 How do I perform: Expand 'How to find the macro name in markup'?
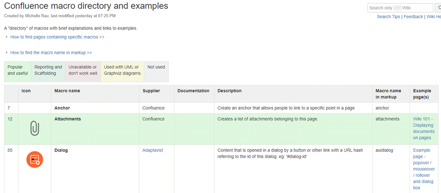pyautogui.click(x=51, y=53)
